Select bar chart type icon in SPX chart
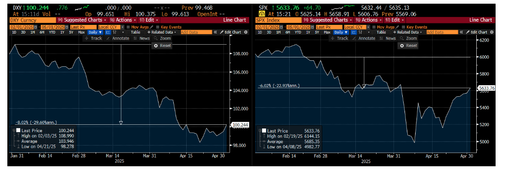 click(x=360, y=32)
